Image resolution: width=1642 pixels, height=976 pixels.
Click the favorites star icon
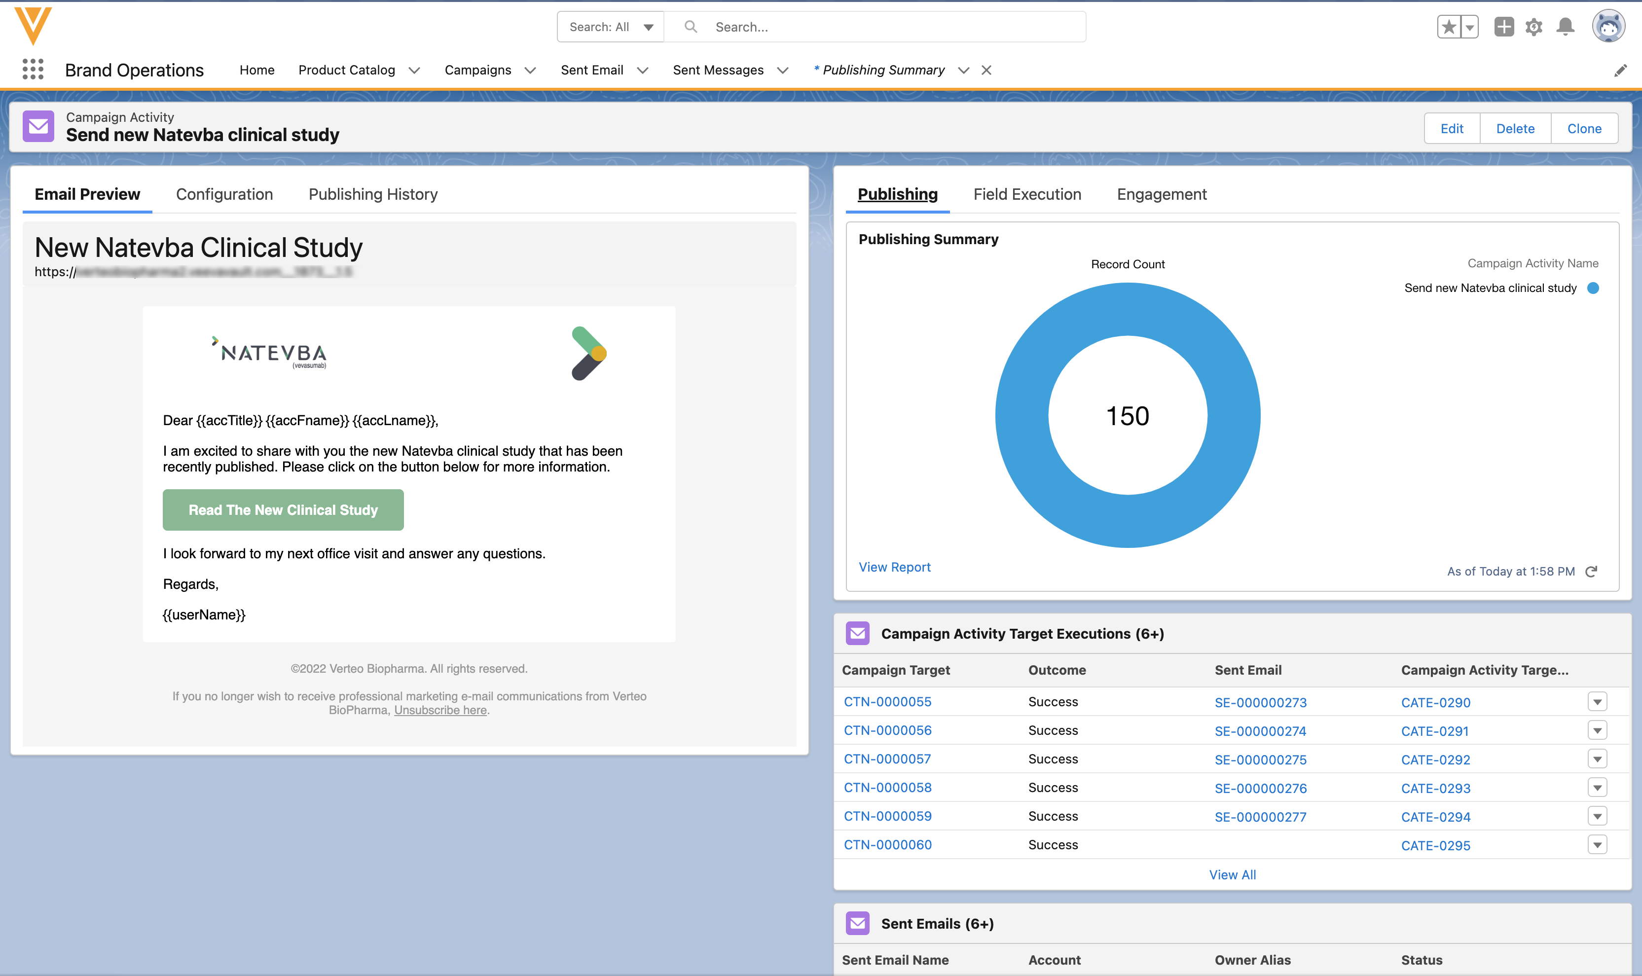point(1449,27)
